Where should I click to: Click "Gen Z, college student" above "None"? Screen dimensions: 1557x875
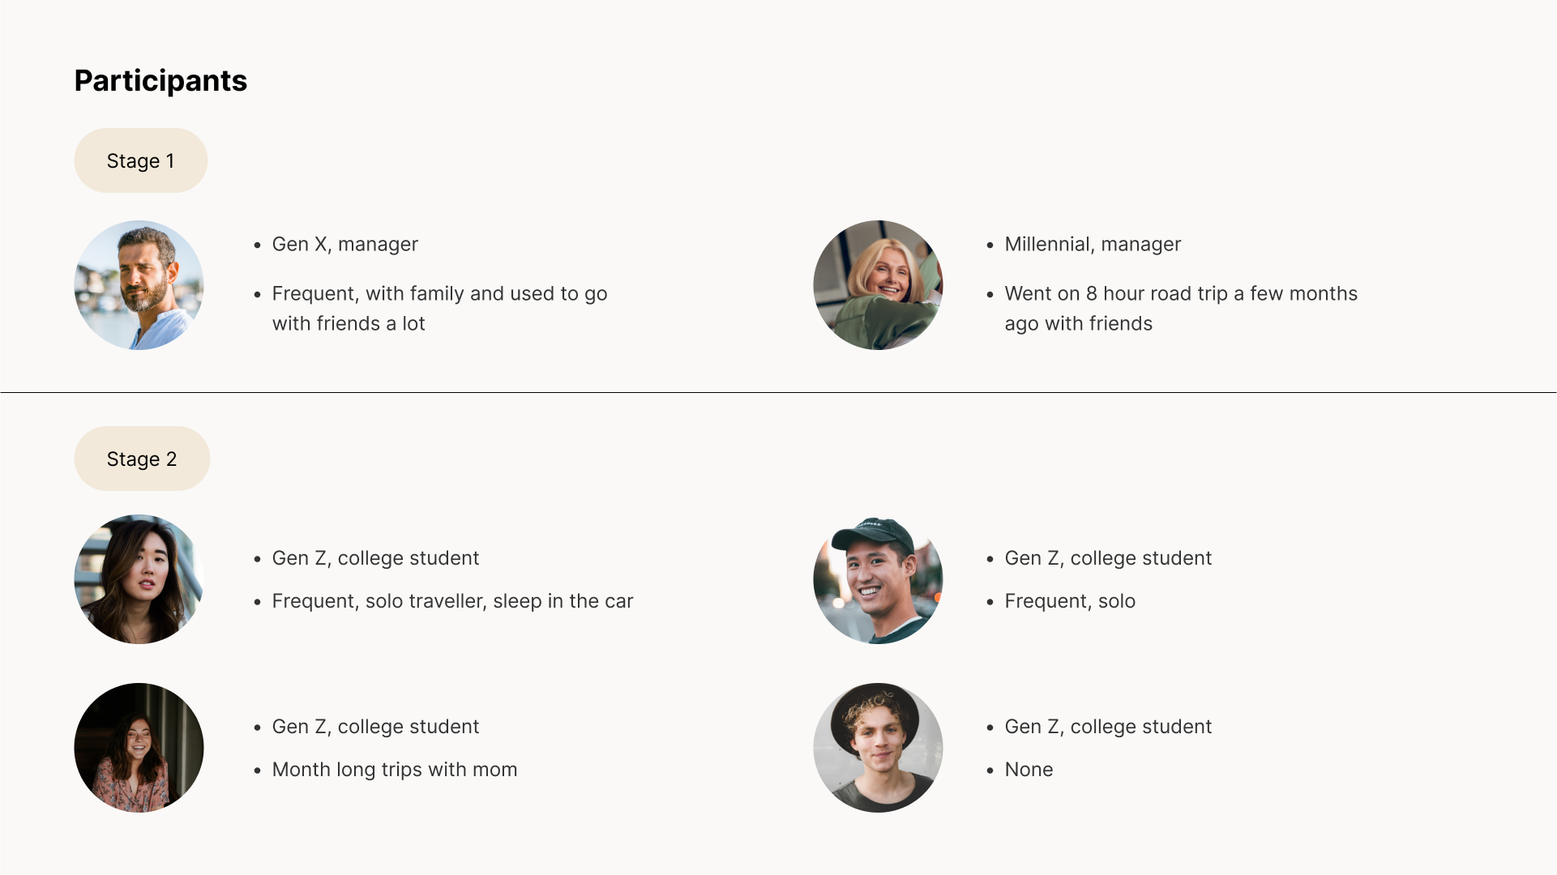pos(1108,727)
